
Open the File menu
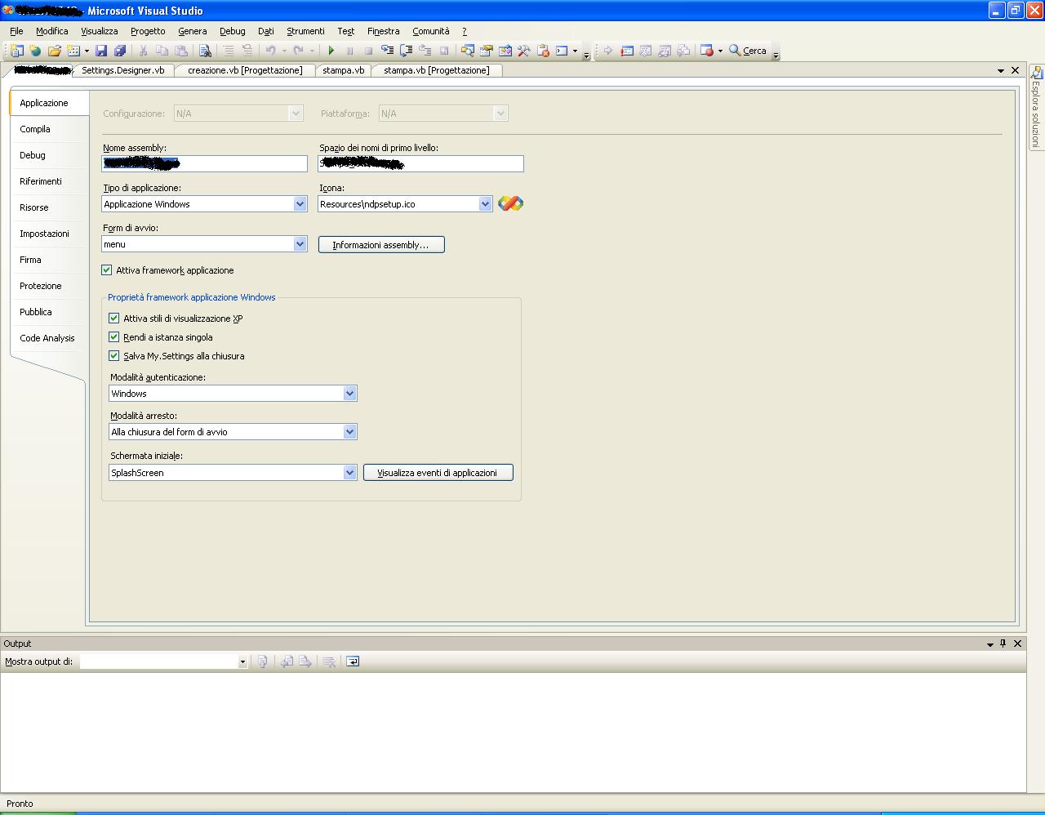point(16,31)
